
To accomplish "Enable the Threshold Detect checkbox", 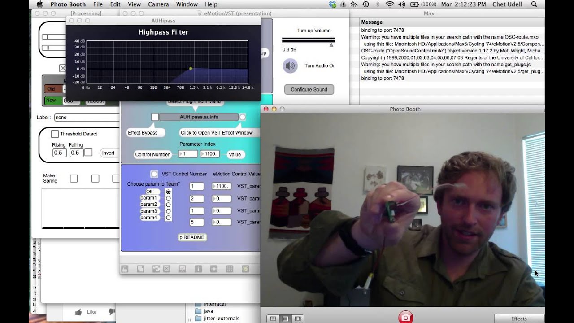I will pyautogui.click(x=55, y=134).
